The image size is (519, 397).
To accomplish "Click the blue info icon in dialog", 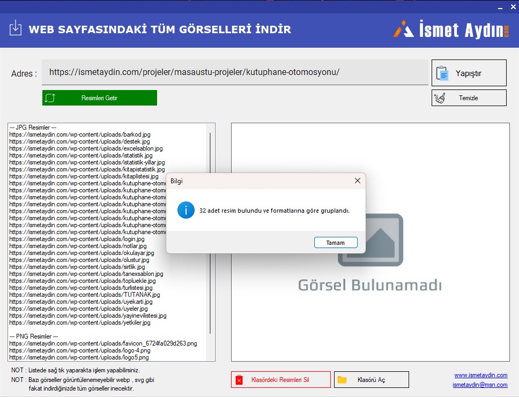I will (186, 210).
